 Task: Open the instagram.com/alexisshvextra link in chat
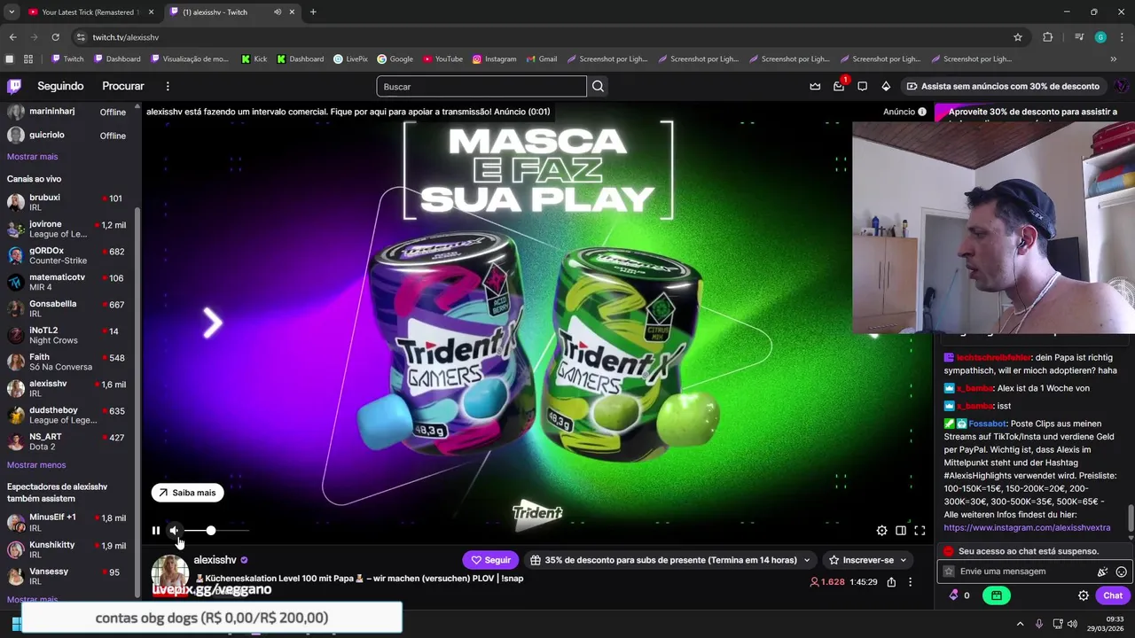[1027, 527]
